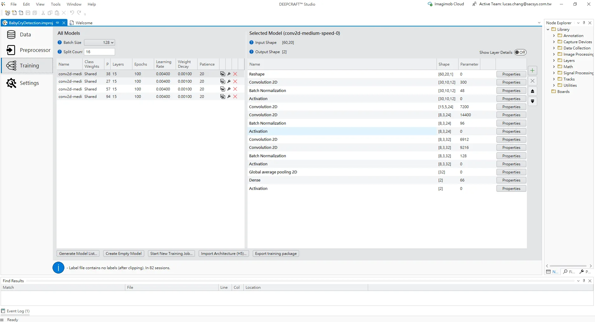Image resolution: width=595 pixels, height=322 pixels.
Task: Open the Tools menu
Action: click(56, 4)
